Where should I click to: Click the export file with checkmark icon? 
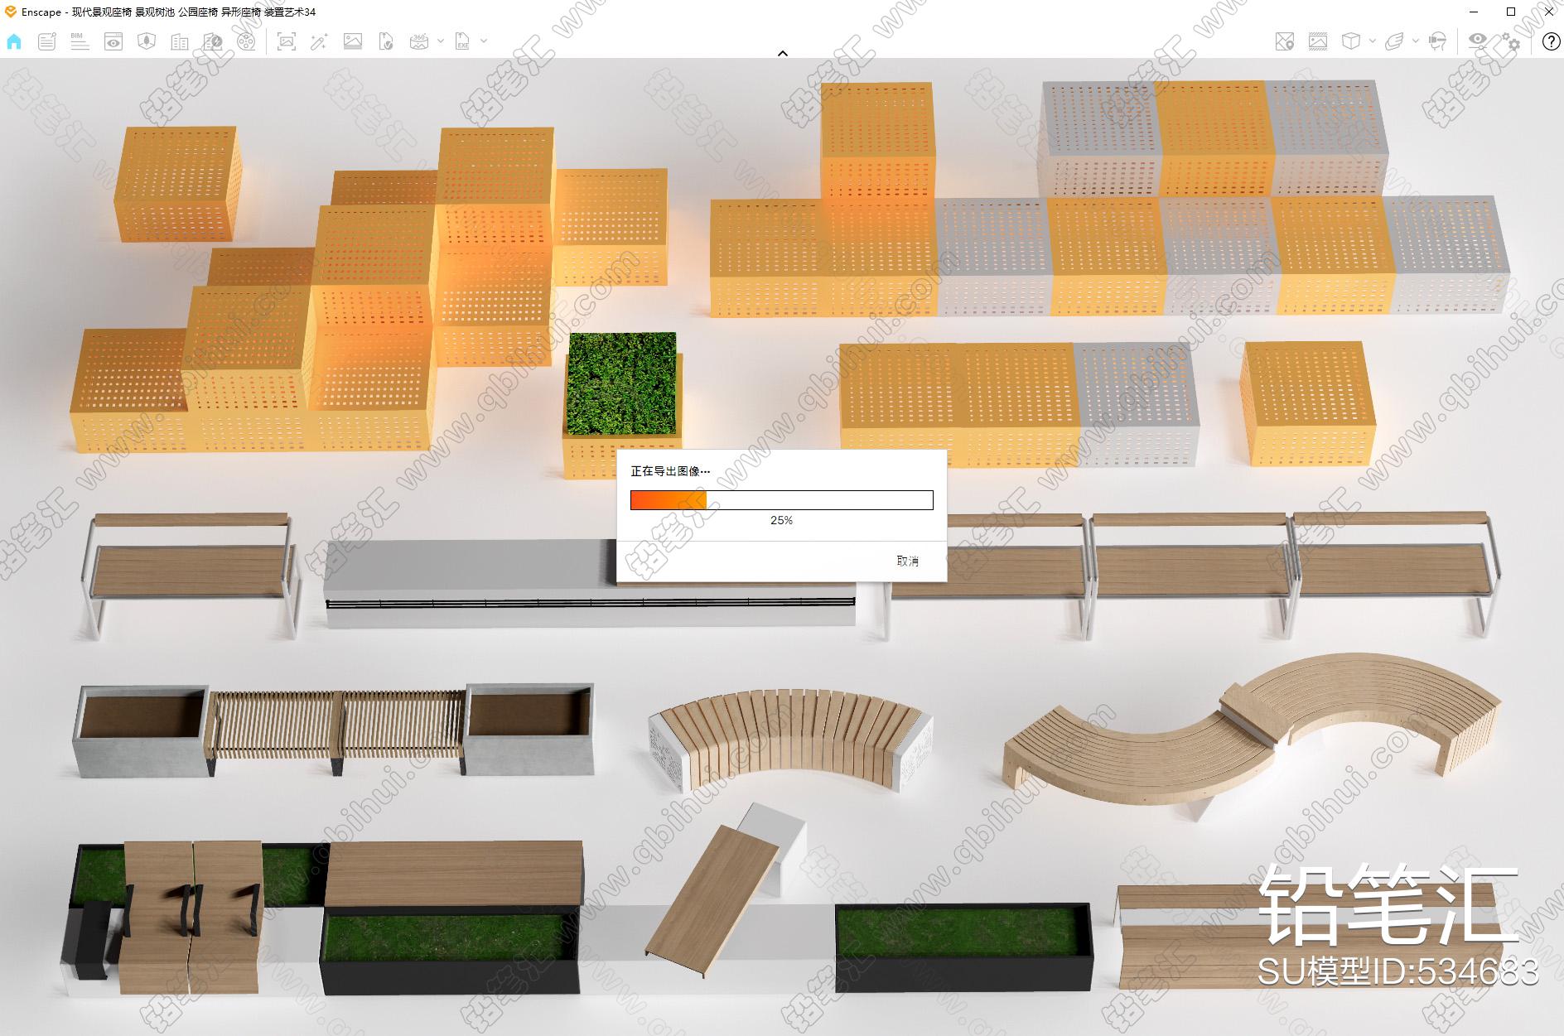[x=386, y=41]
